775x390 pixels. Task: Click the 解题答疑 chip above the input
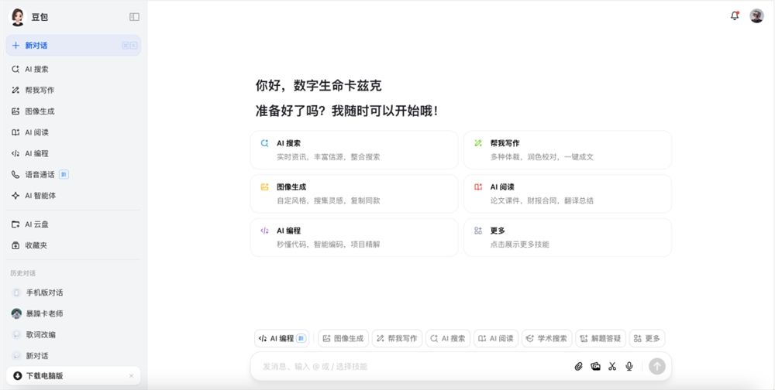coord(601,339)
